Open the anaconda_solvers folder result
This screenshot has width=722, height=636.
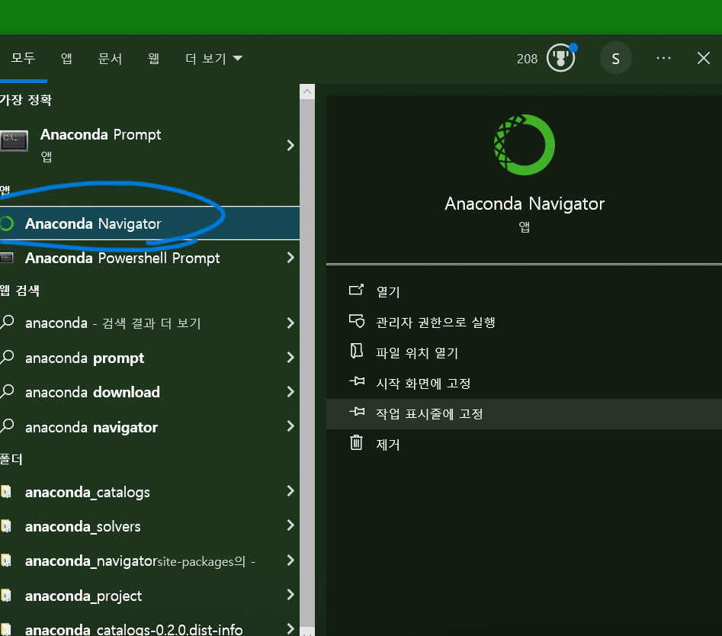[149, 526]
